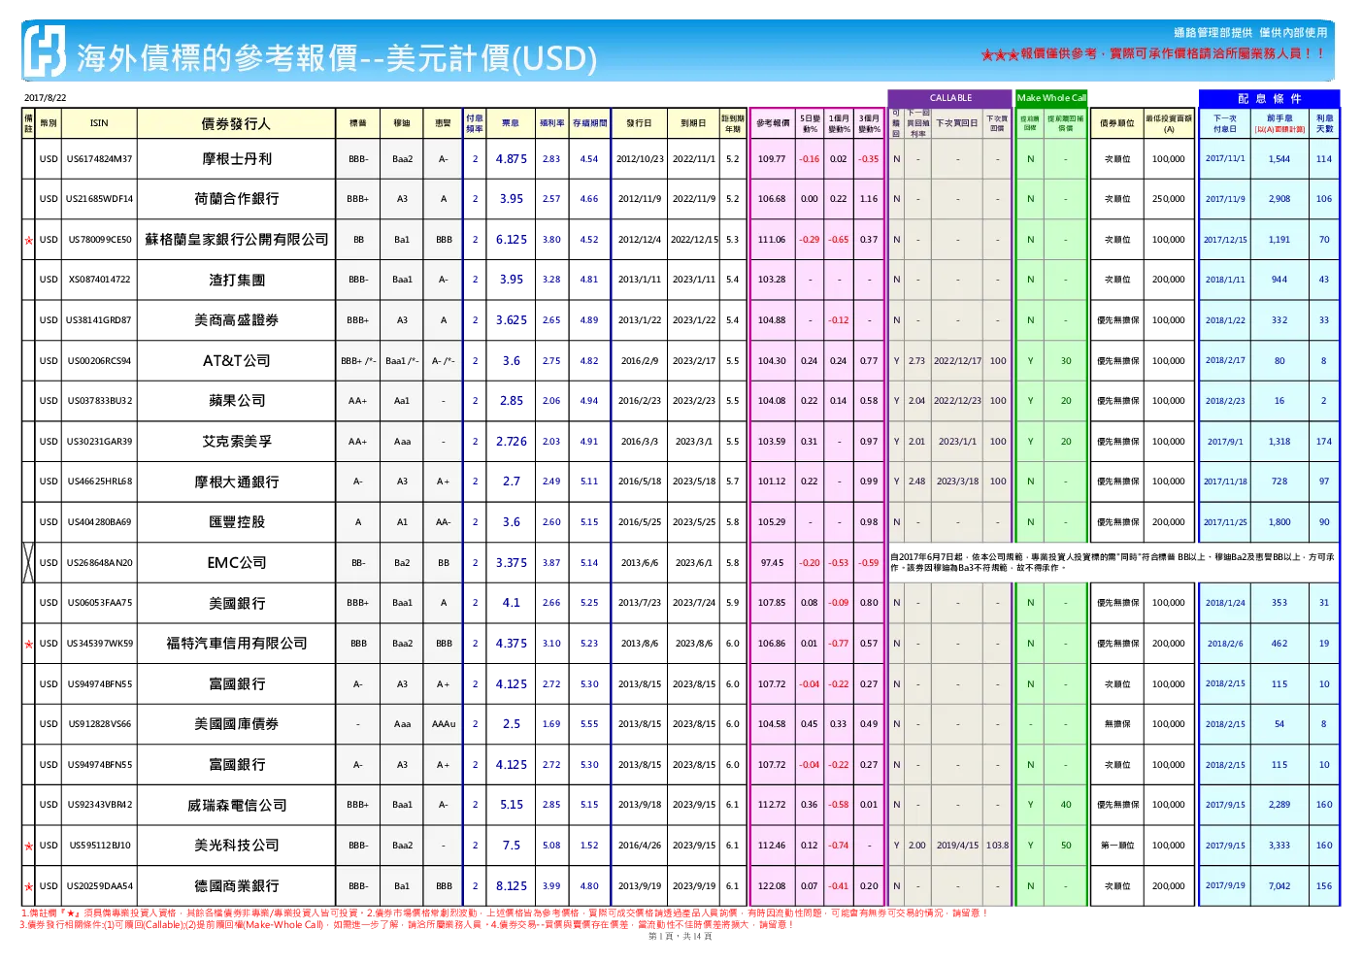Click accrued interest value 7,042
Screen dimensions: 1362x963
(1279, 886)
